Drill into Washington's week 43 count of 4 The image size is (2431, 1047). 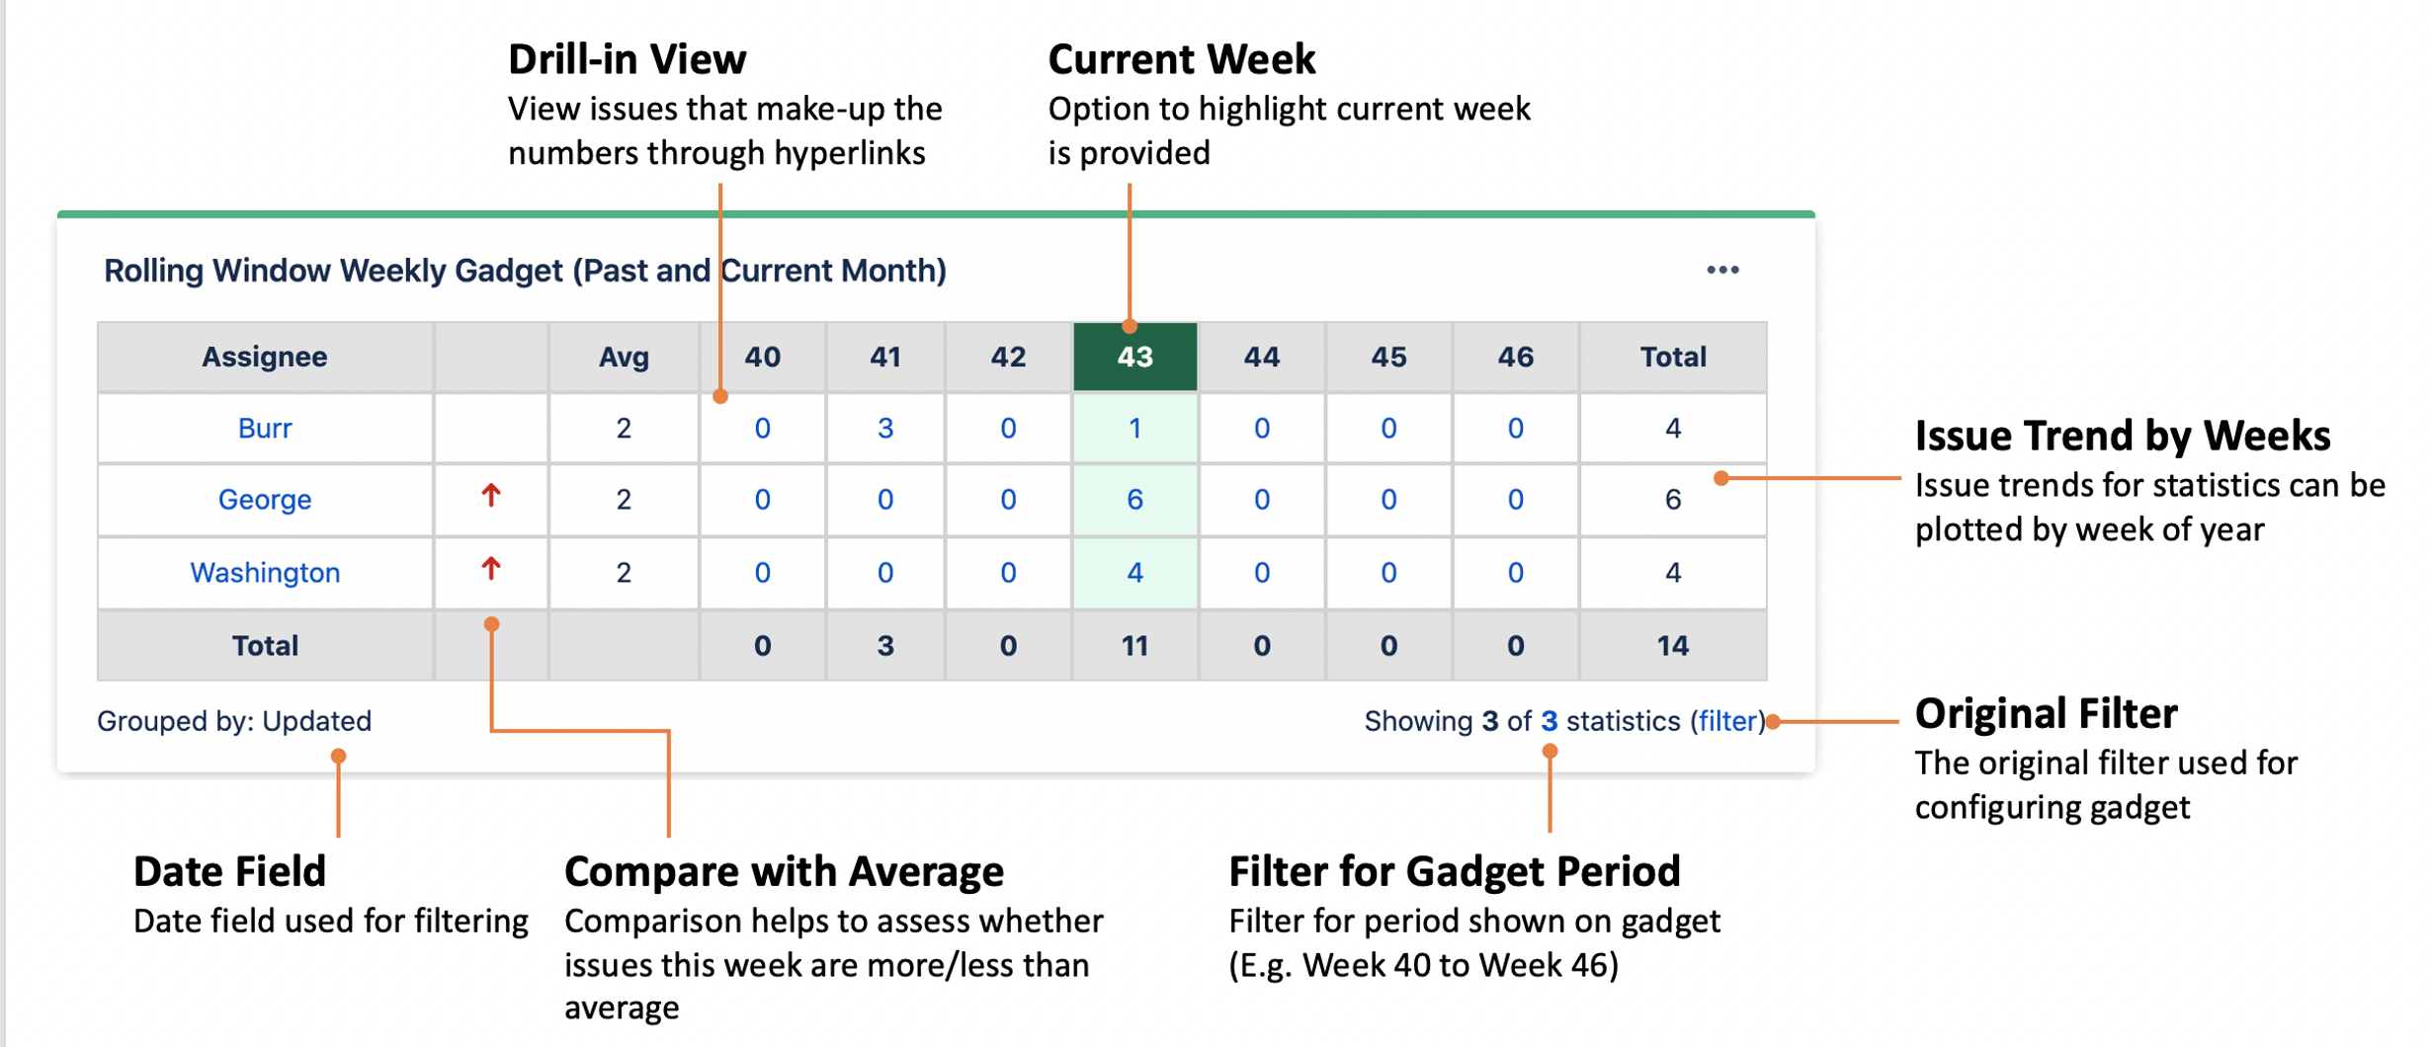point(1133,572)
